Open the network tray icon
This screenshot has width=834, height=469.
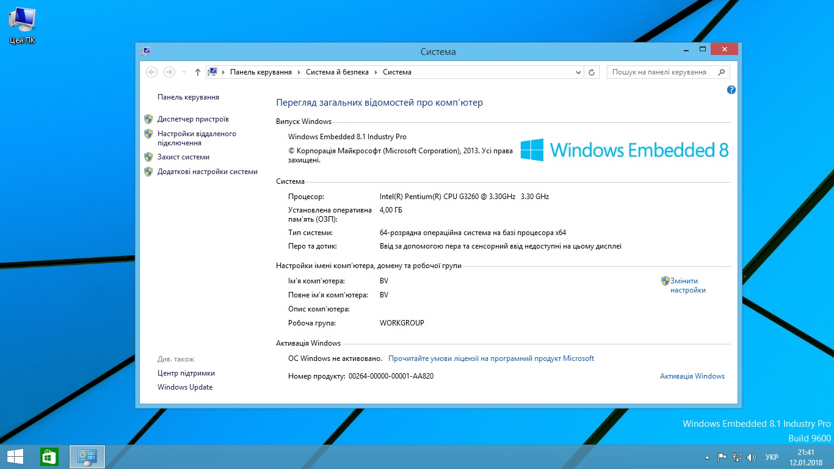click(737, 457)
